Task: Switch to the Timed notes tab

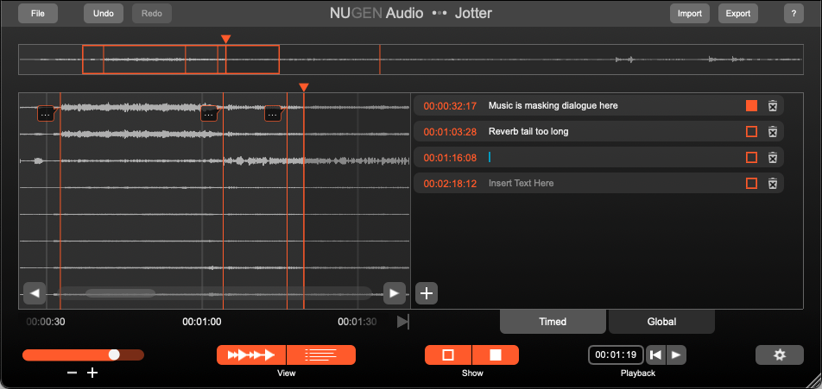Action: click(553, 322)
